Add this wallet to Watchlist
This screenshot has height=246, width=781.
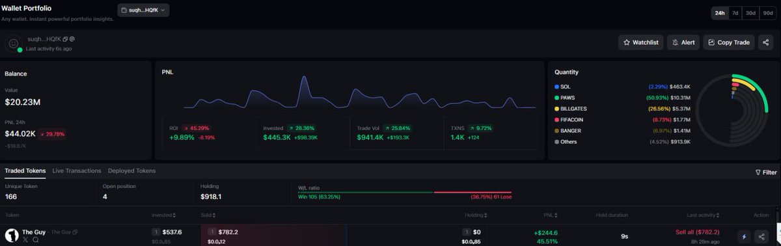640,42
